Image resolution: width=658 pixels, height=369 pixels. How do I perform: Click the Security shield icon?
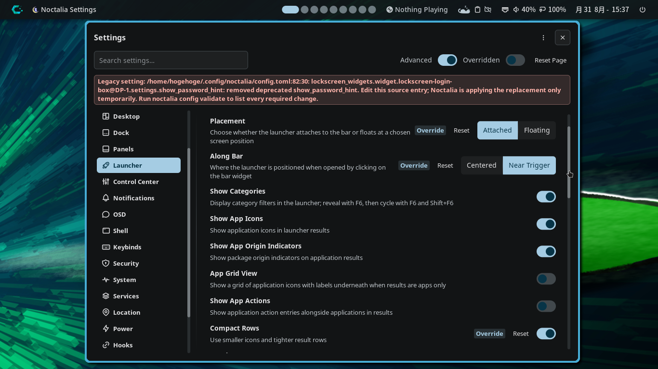coord(106,263)
